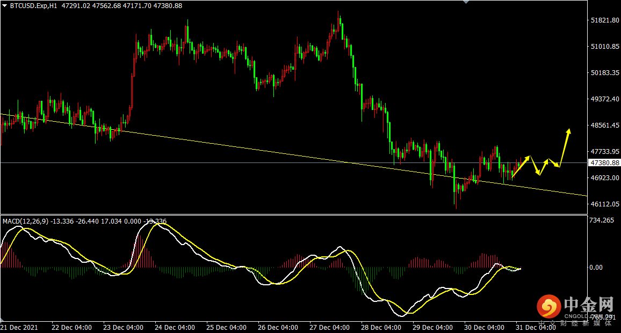The width and height of the screenshot is (621, 333).
Task: Click the 22 Dec 04:00 time label
Action: (71, 328)
